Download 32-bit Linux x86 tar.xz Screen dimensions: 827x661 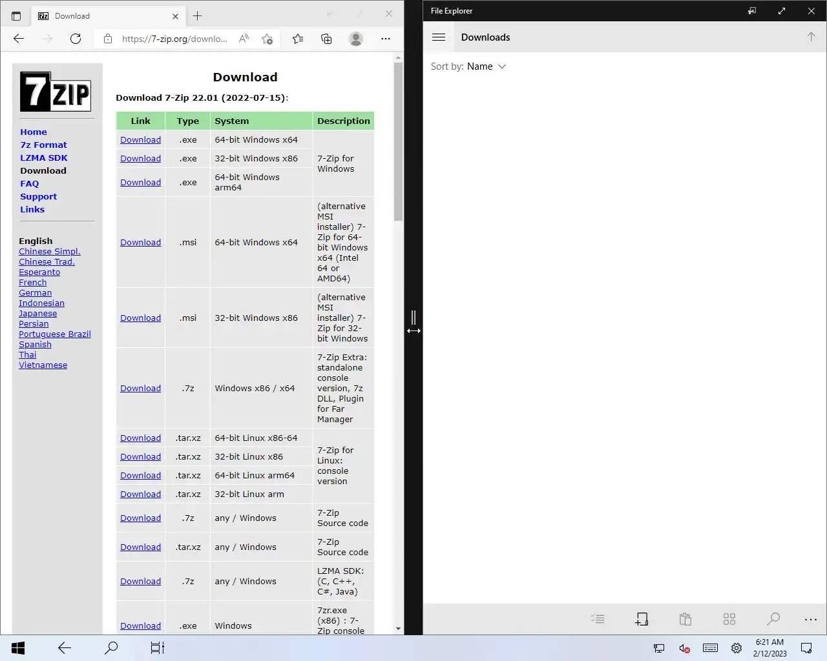click(x=140, y=456)
